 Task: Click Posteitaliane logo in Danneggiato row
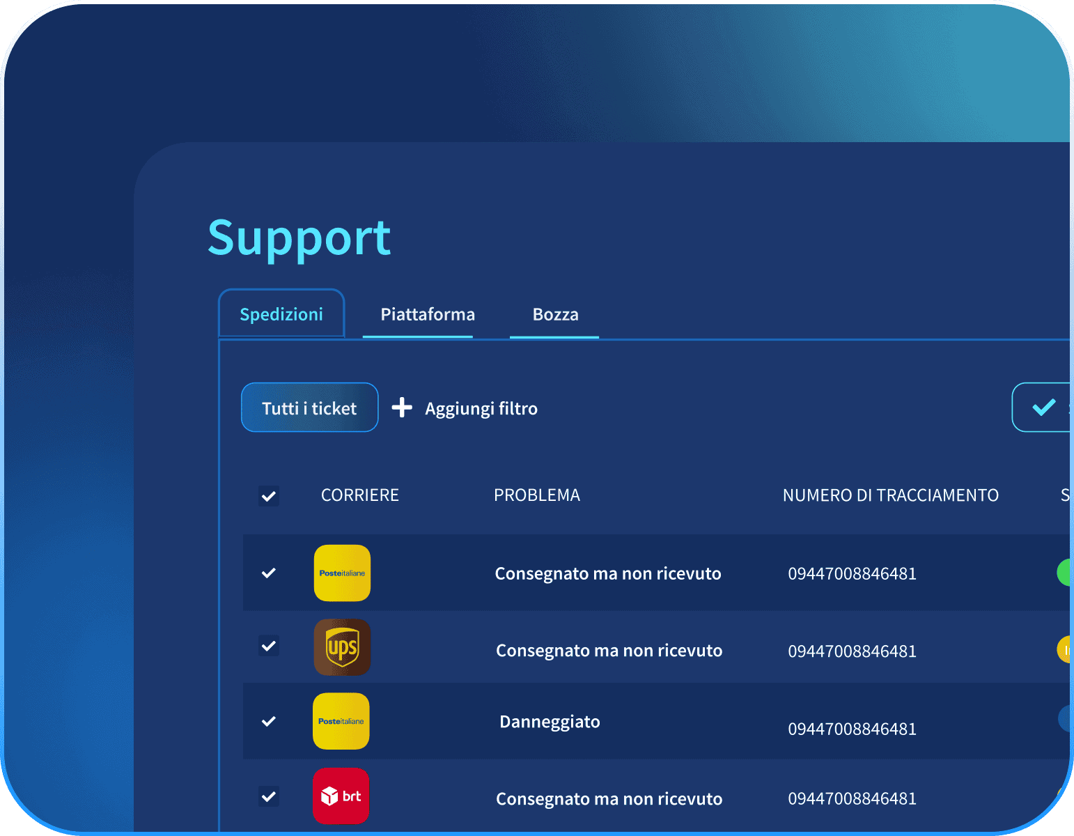341,721
